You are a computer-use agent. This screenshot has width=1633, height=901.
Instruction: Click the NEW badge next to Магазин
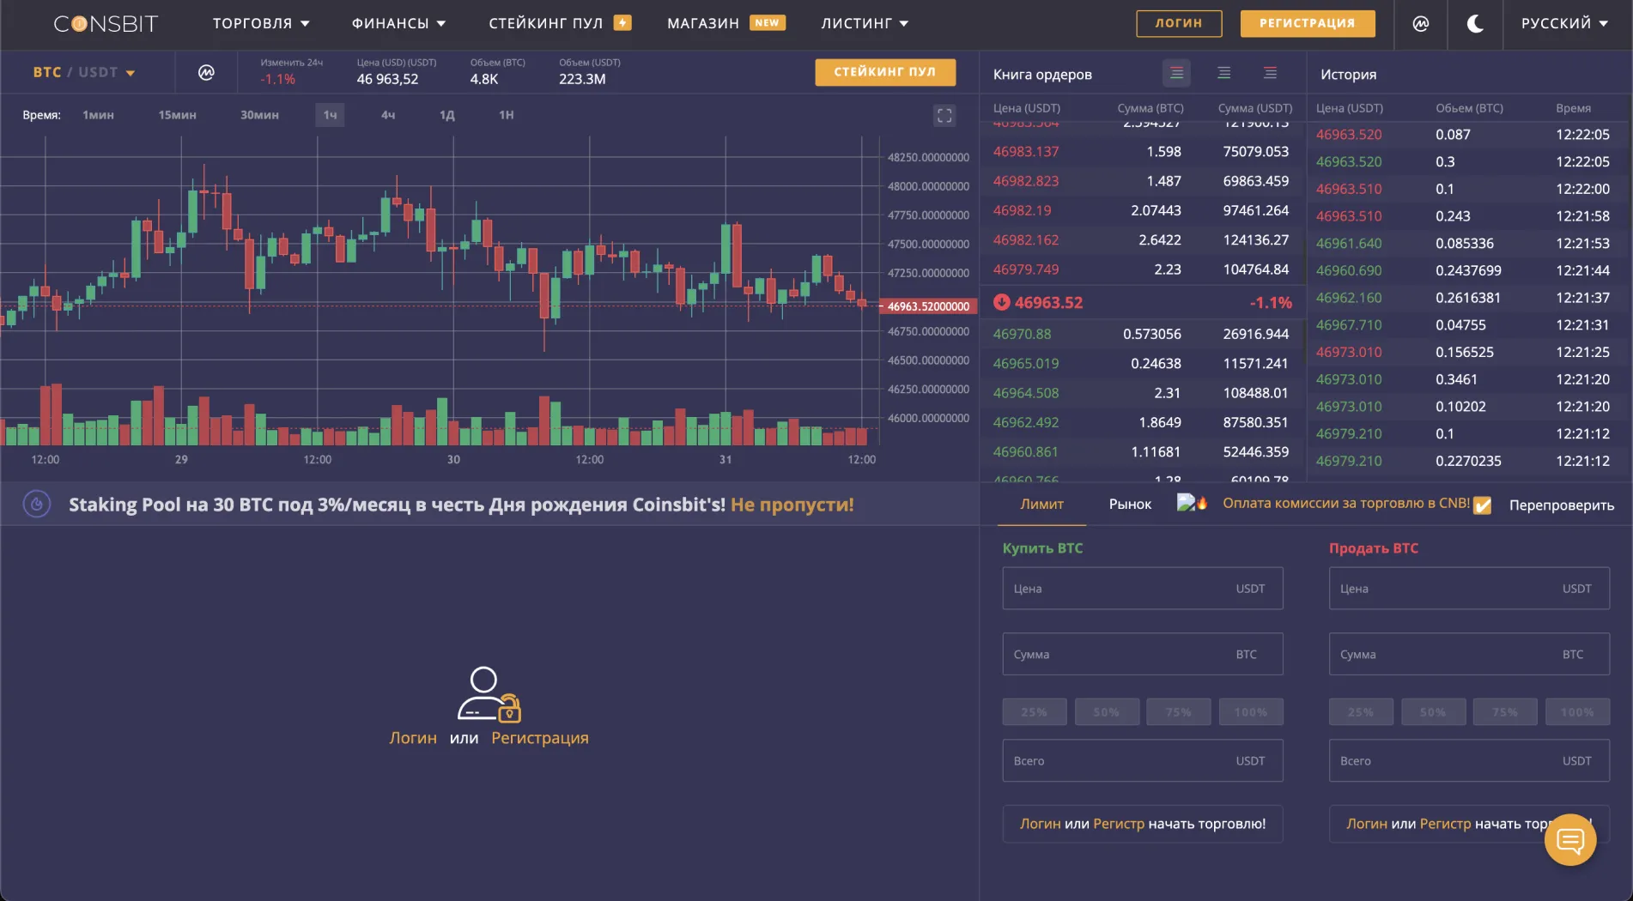(768, 23)
